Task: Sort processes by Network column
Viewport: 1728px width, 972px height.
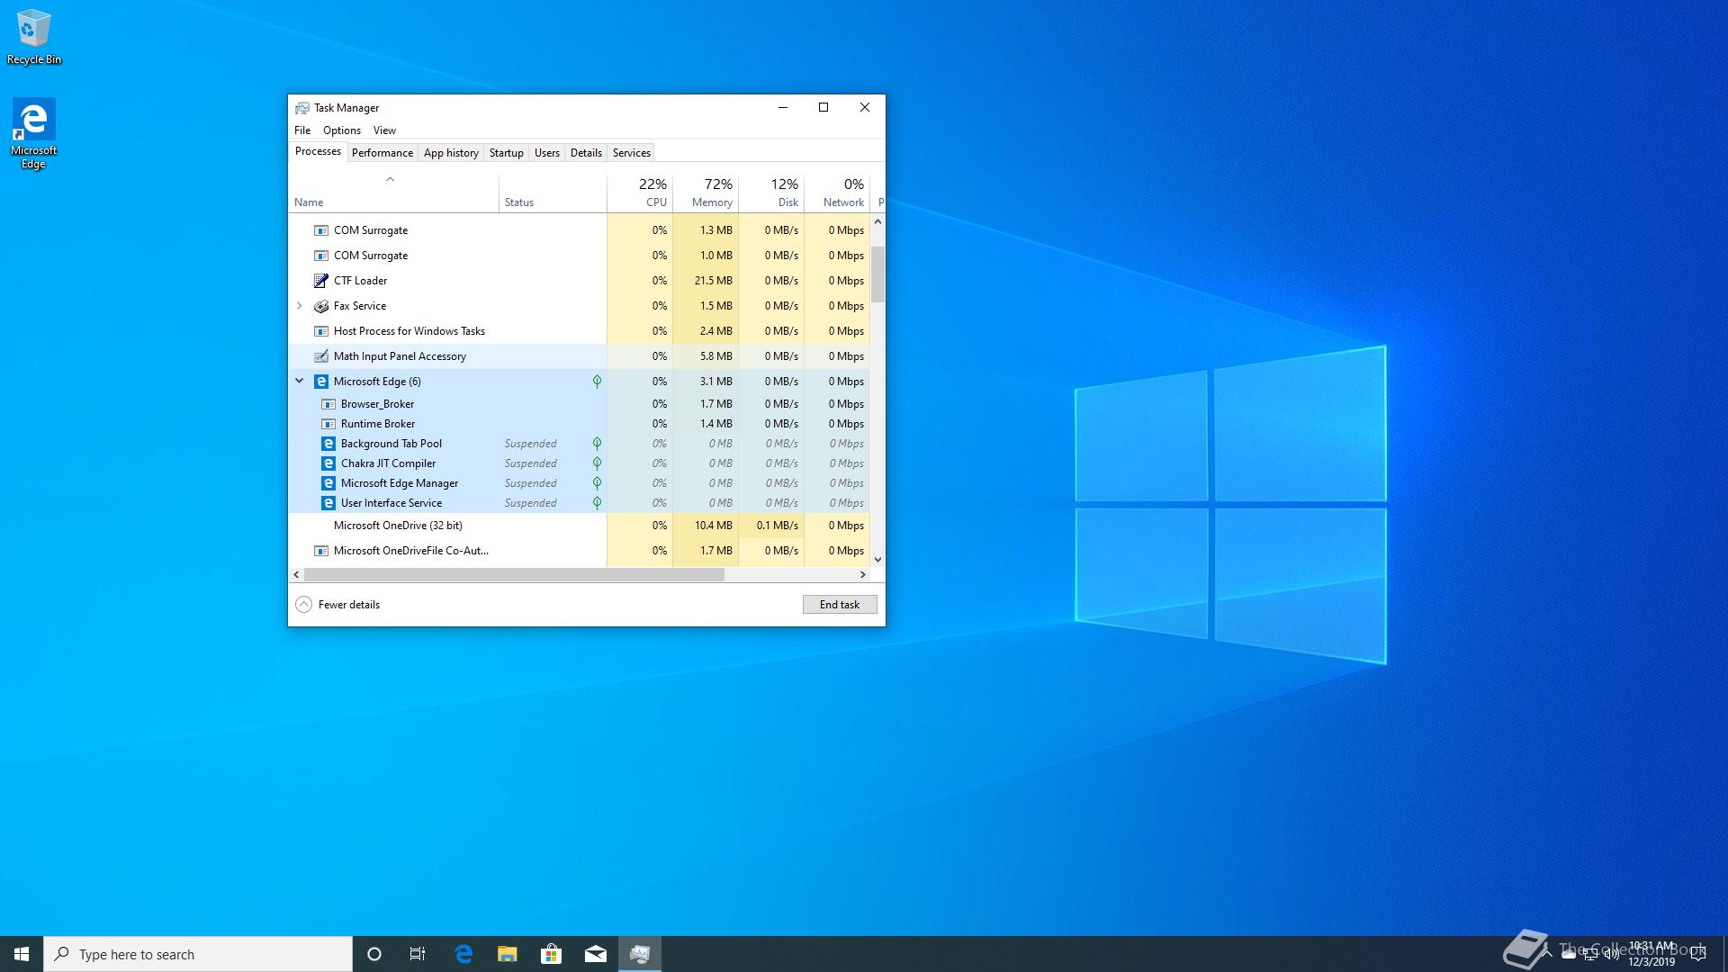Action: (x=837, y=193)
